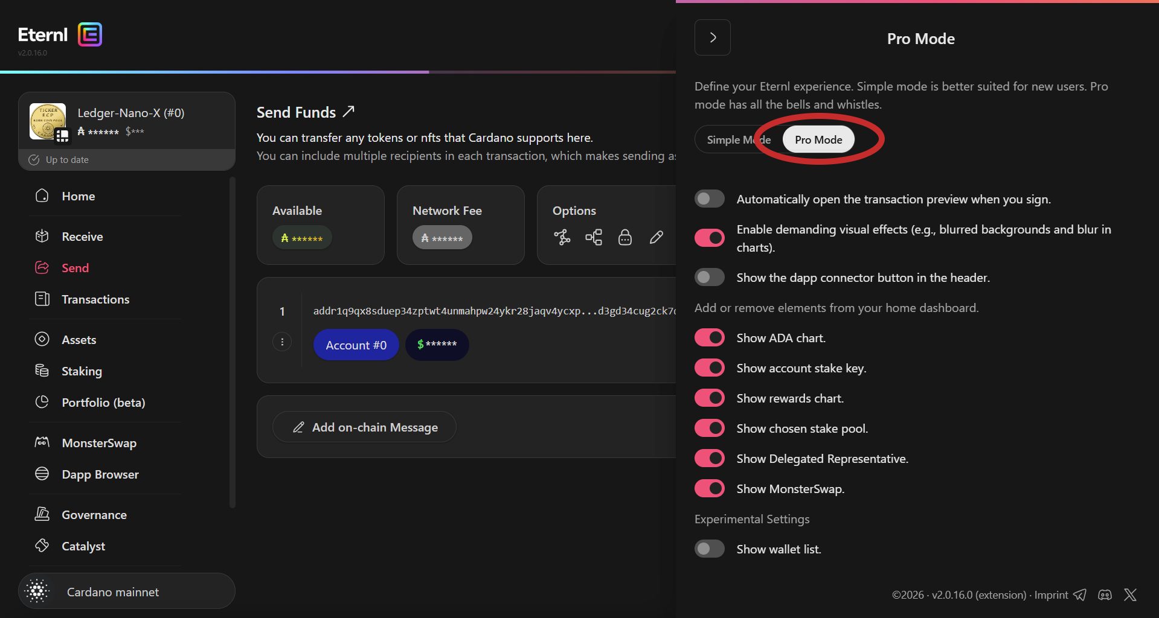Select the Ledger-Nano-X wallet card
Image resolution: width=1159 pixels, height=618 pixels.
tap(127, 121)
